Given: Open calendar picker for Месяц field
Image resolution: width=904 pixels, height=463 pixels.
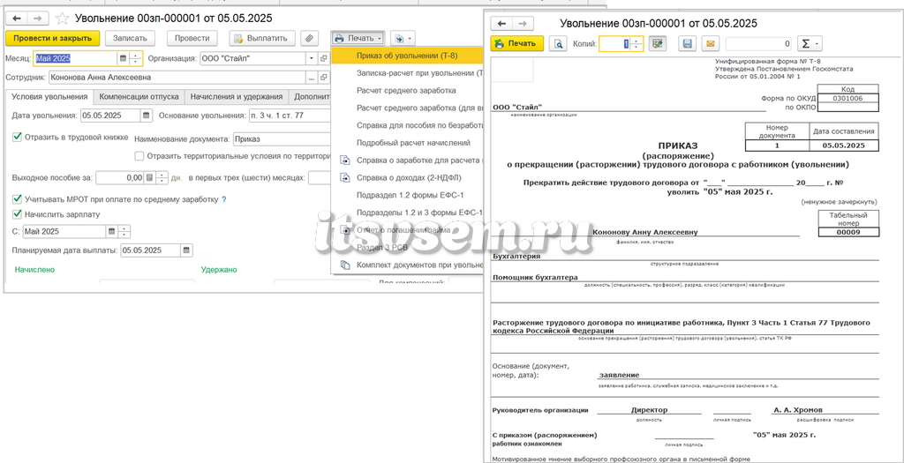Looking at the screenshot, I should 122,58.
